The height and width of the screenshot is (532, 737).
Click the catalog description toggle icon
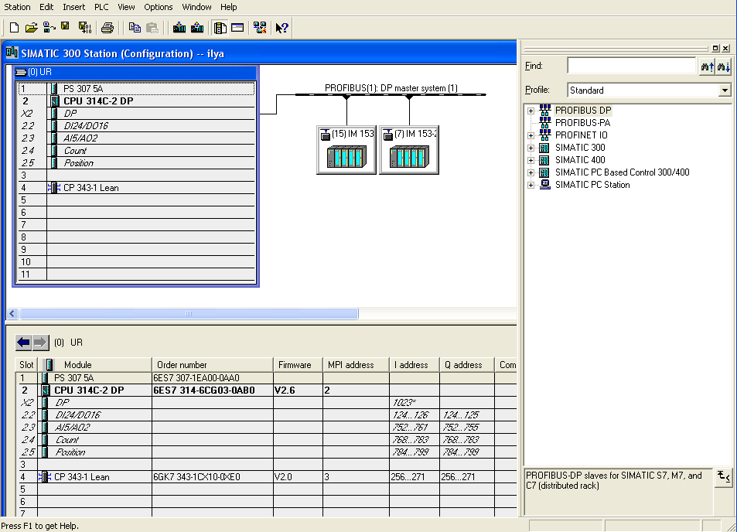point(723,477)
